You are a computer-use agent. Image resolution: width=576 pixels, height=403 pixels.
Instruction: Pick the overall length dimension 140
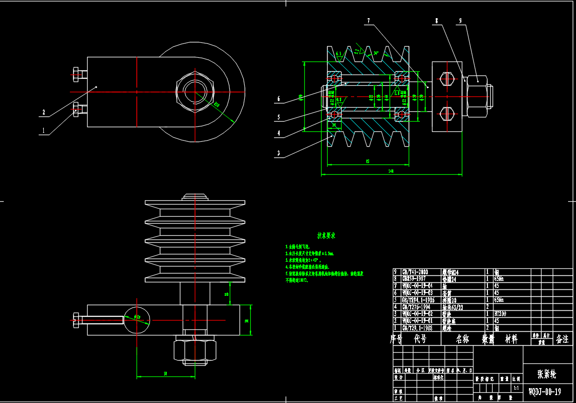pyautogui.click(x=391, y=171)
